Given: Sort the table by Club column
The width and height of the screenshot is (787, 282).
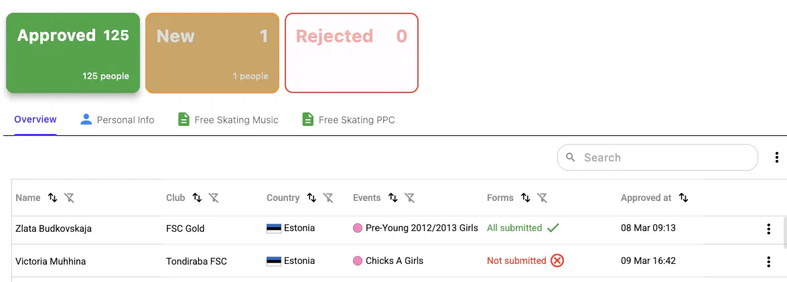Looking at the screenshot, I should [x=197, y=198].
